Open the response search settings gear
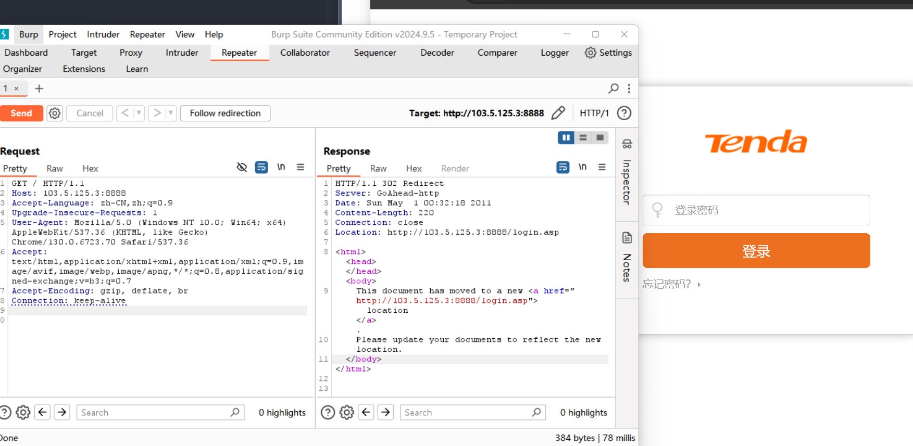Viewport: 913px width, 446px height. [x=346, y=413]
